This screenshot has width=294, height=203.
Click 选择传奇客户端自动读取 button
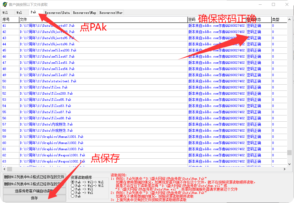pyautogui.click(x=34, y=191)
